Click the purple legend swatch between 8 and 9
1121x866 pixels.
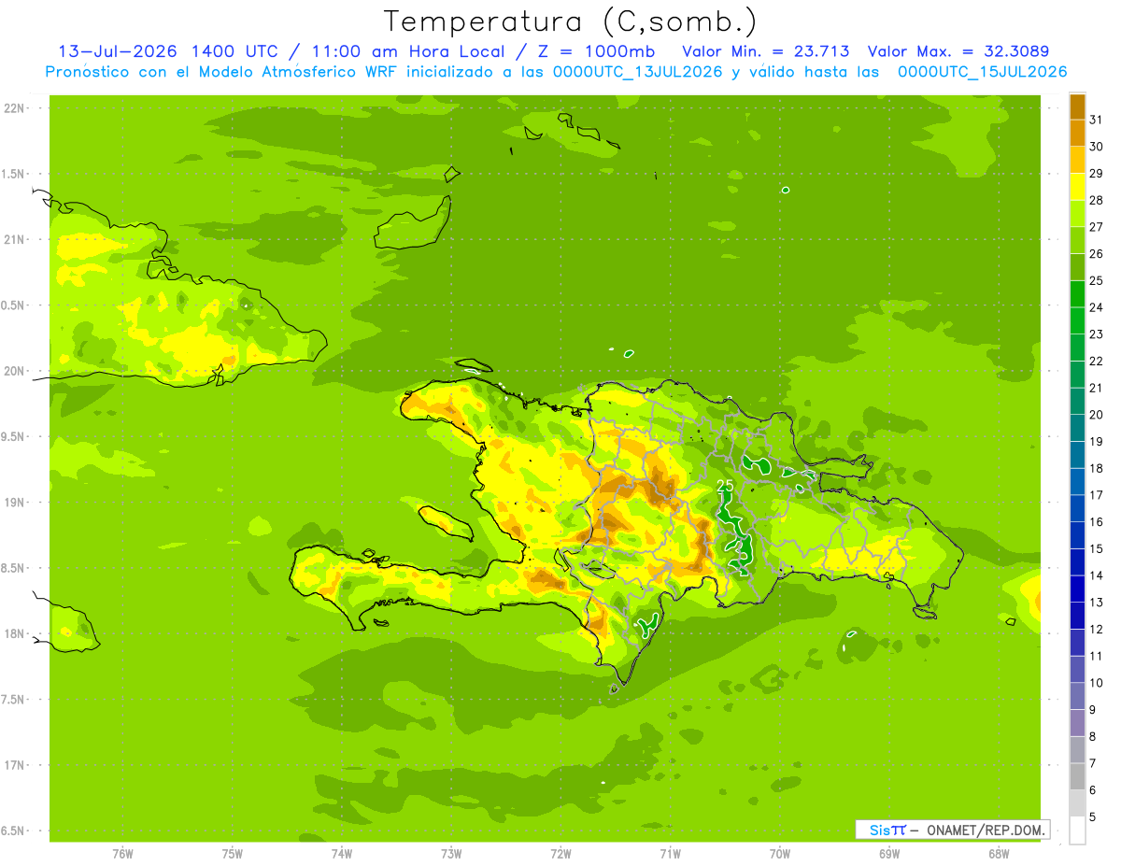pos(1077,723)
